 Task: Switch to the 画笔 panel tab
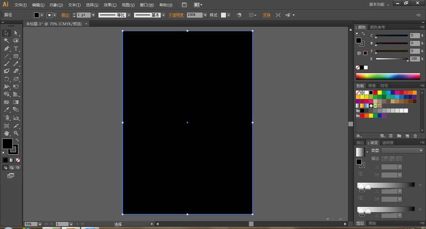(372, 85)
